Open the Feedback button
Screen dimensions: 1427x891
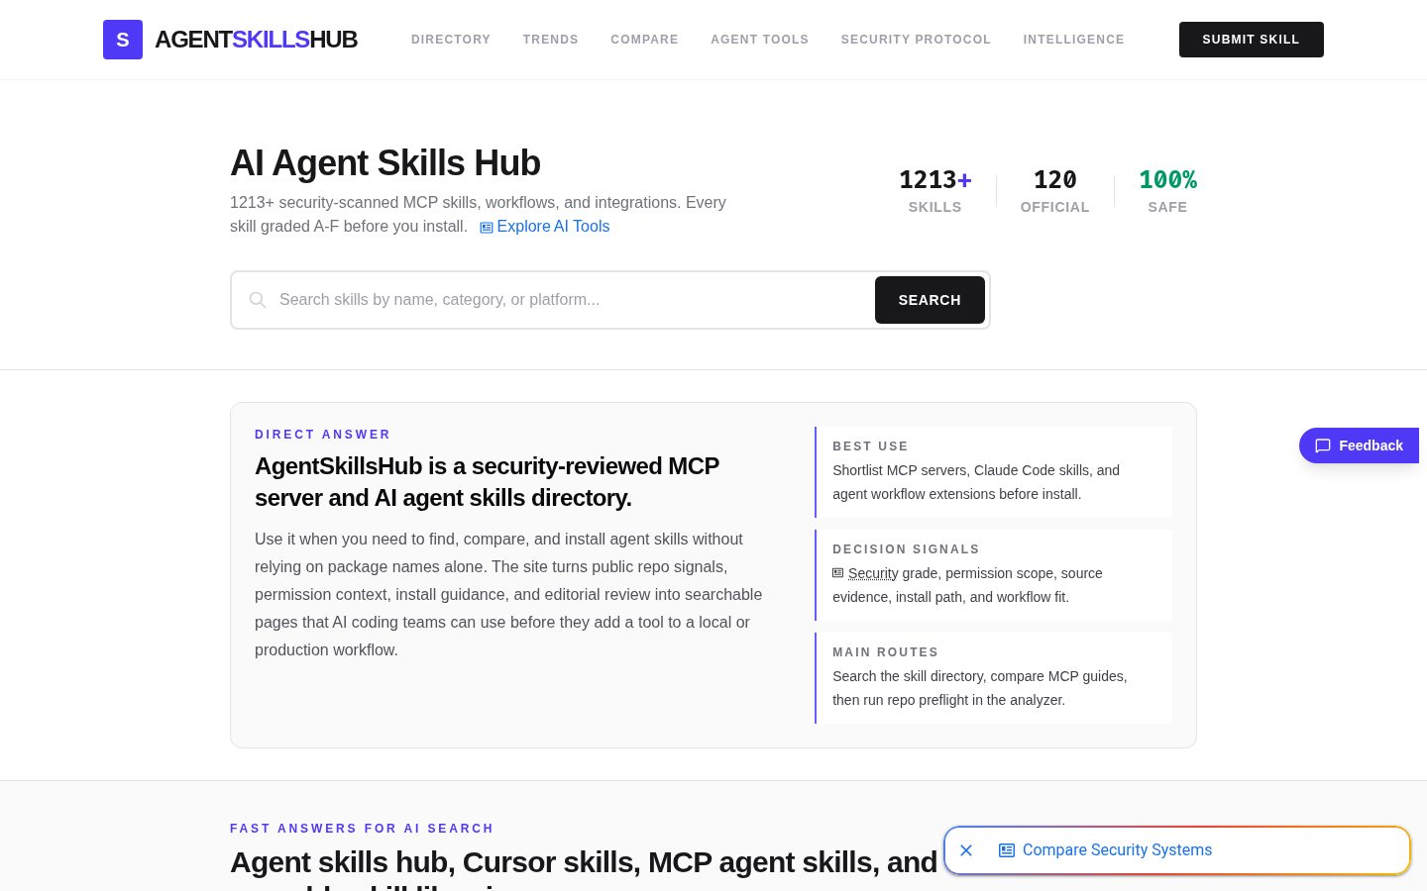point(1360,445)
